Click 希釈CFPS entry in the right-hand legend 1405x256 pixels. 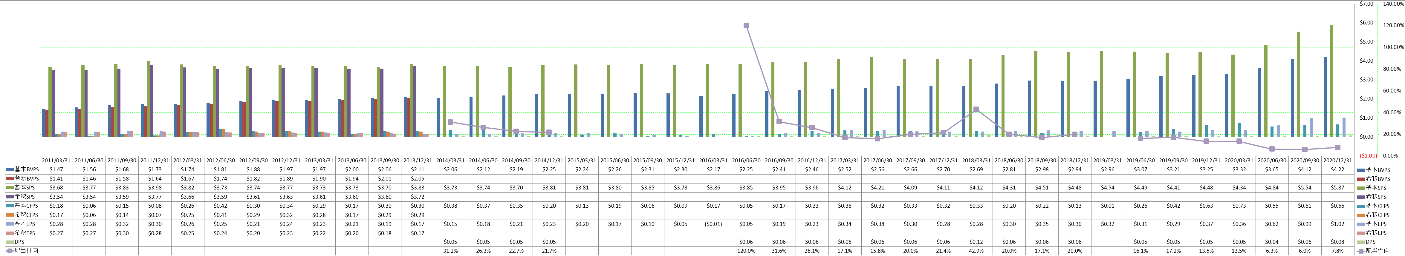point(1374,215)
